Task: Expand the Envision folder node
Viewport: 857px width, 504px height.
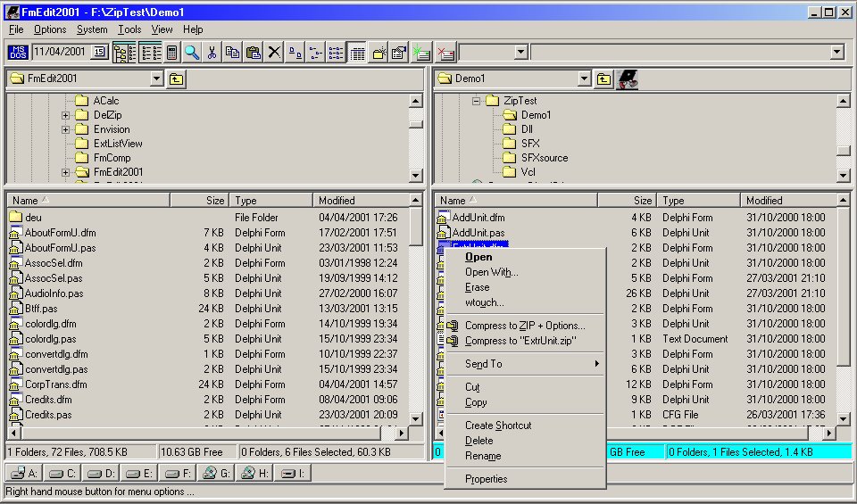Action: pyautogui.click(x=65, y=129)
